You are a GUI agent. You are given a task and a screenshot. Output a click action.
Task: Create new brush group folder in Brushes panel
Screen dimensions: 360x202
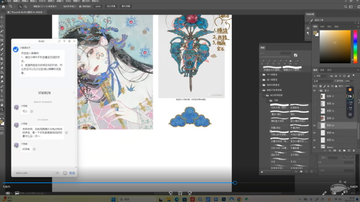tap(301, 172)
